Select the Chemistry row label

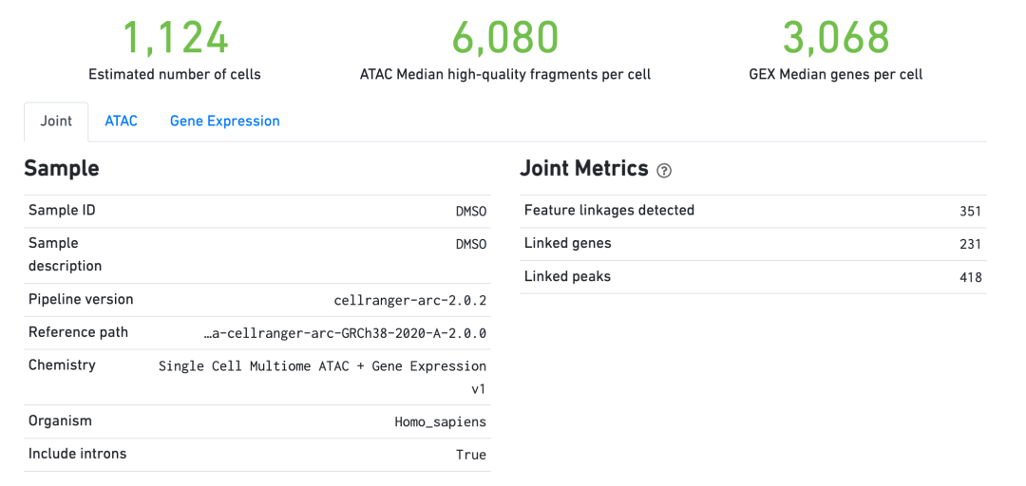click(x=62, y=365)
